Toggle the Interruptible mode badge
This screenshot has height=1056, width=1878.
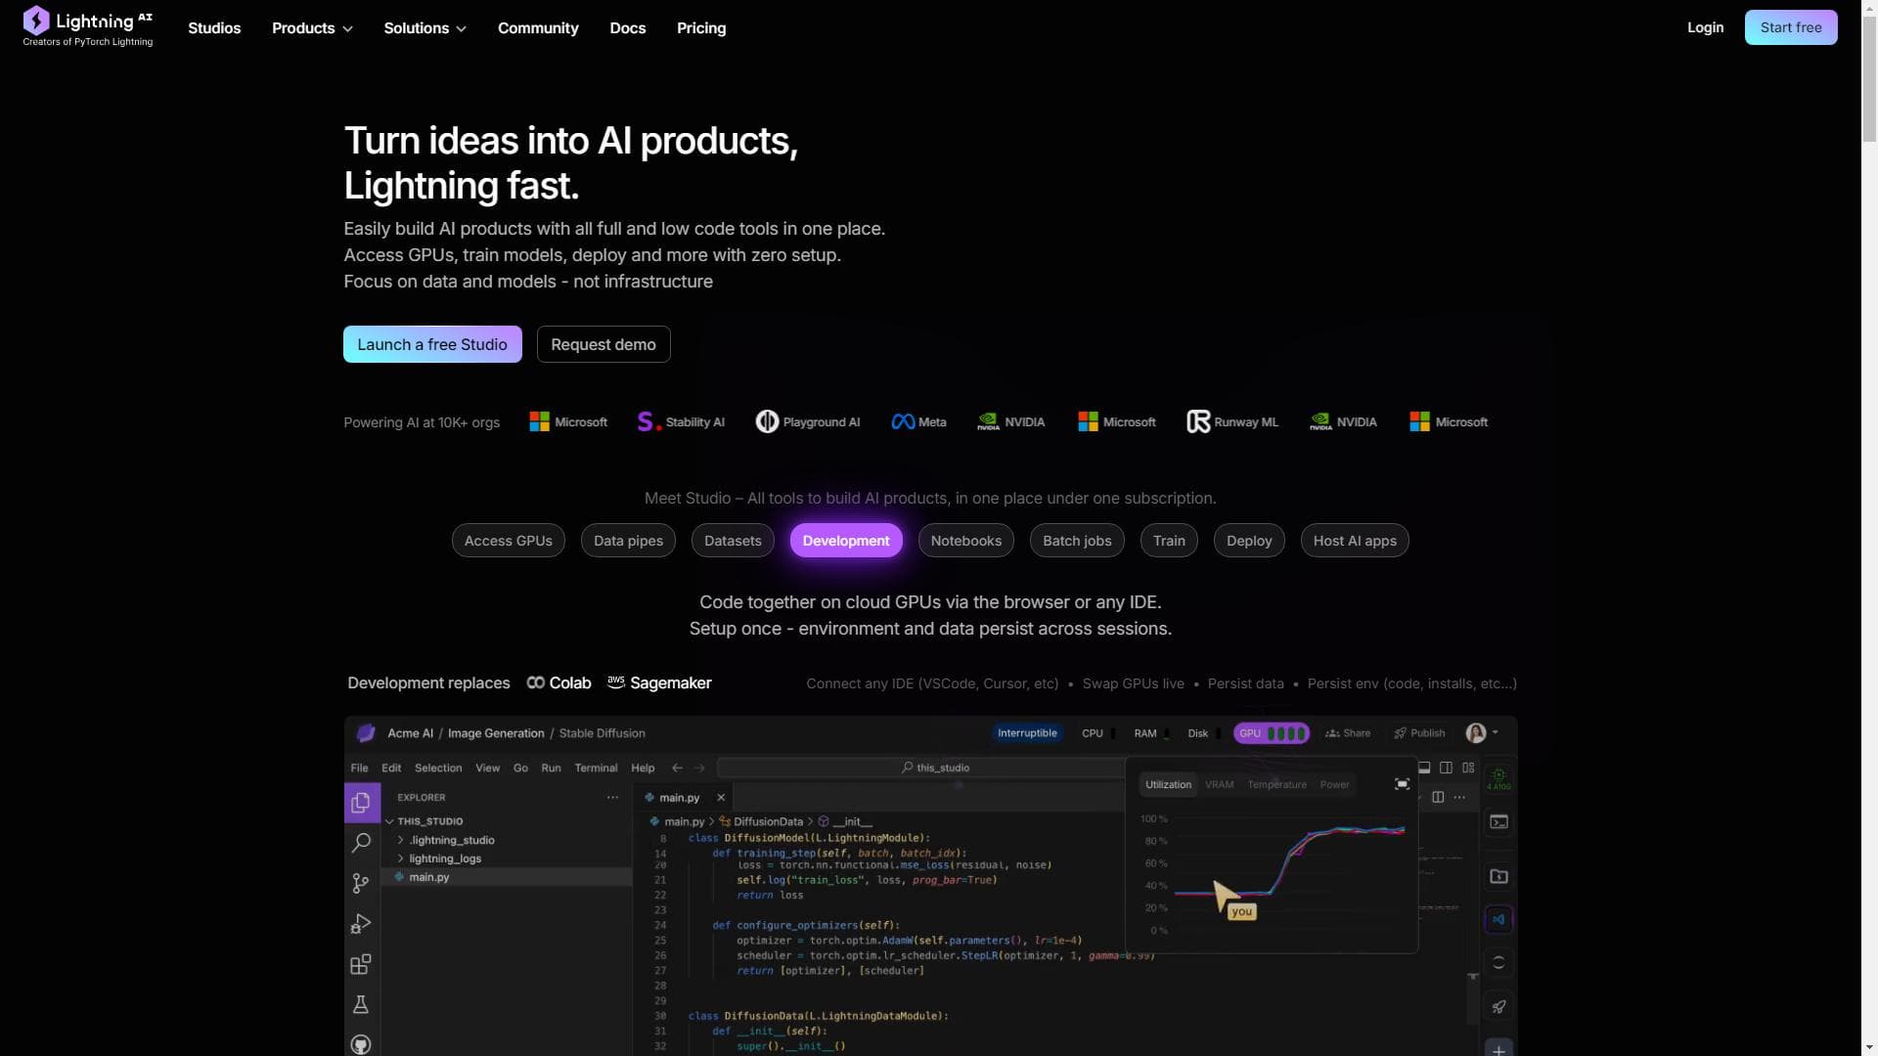[1027, 733]
